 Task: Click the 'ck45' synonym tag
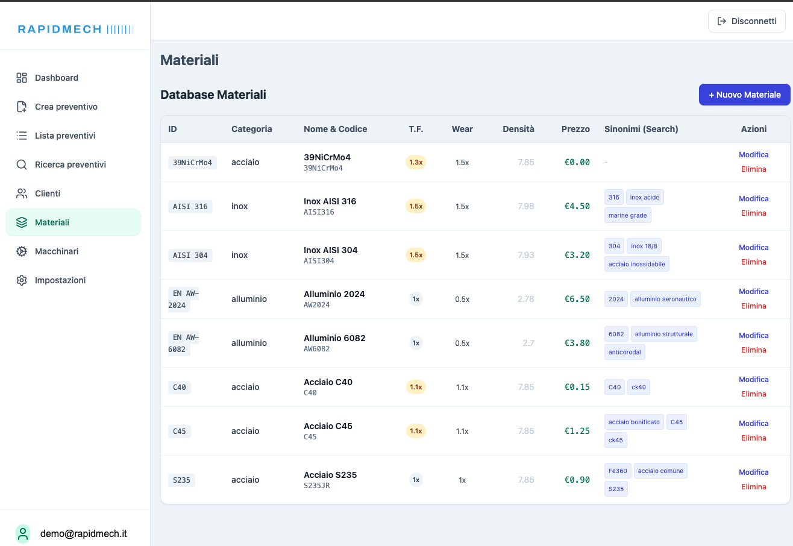point(615,440)
